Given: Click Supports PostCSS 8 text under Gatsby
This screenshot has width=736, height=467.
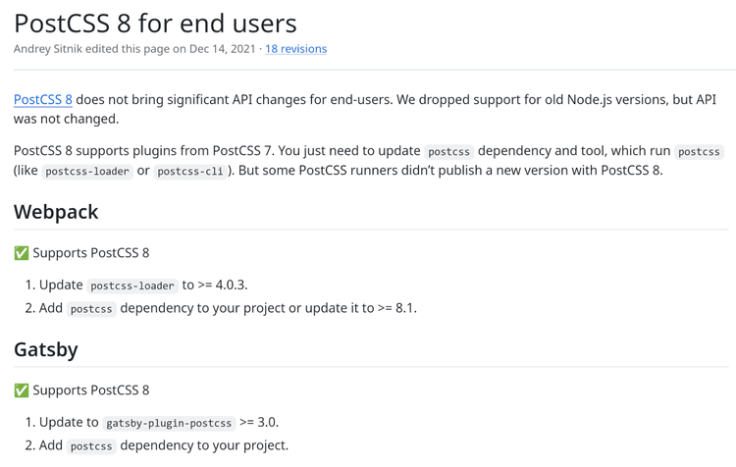Looking at the screenshot, I should [91, 390].
